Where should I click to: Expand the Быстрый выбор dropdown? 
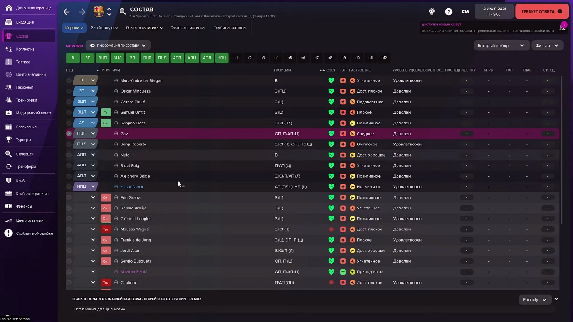pyautogui.click(x=522, y=46)
